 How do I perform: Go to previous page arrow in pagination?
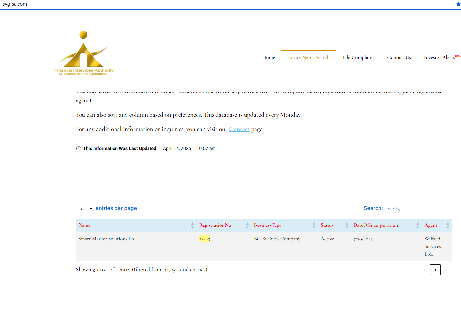(424, 270)
